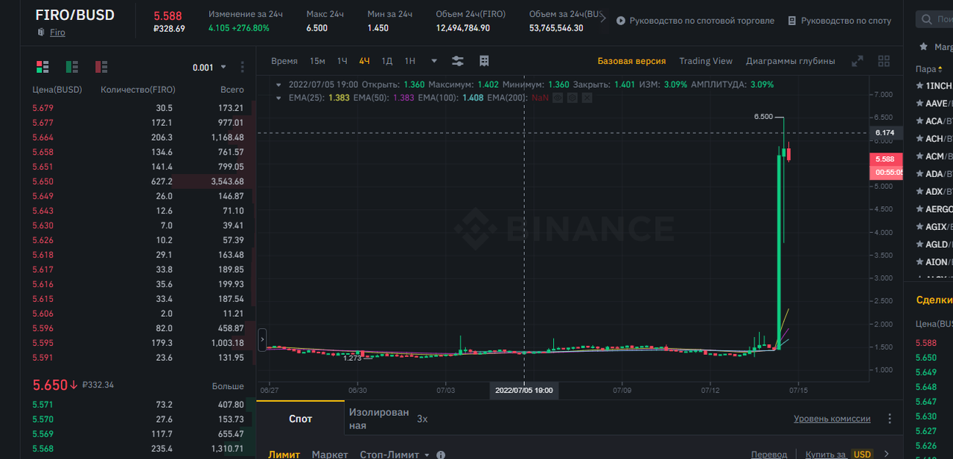Screen dimensions: 953x459
Task: Remove EMA indicator with X icon
Action: coord(587,97)
